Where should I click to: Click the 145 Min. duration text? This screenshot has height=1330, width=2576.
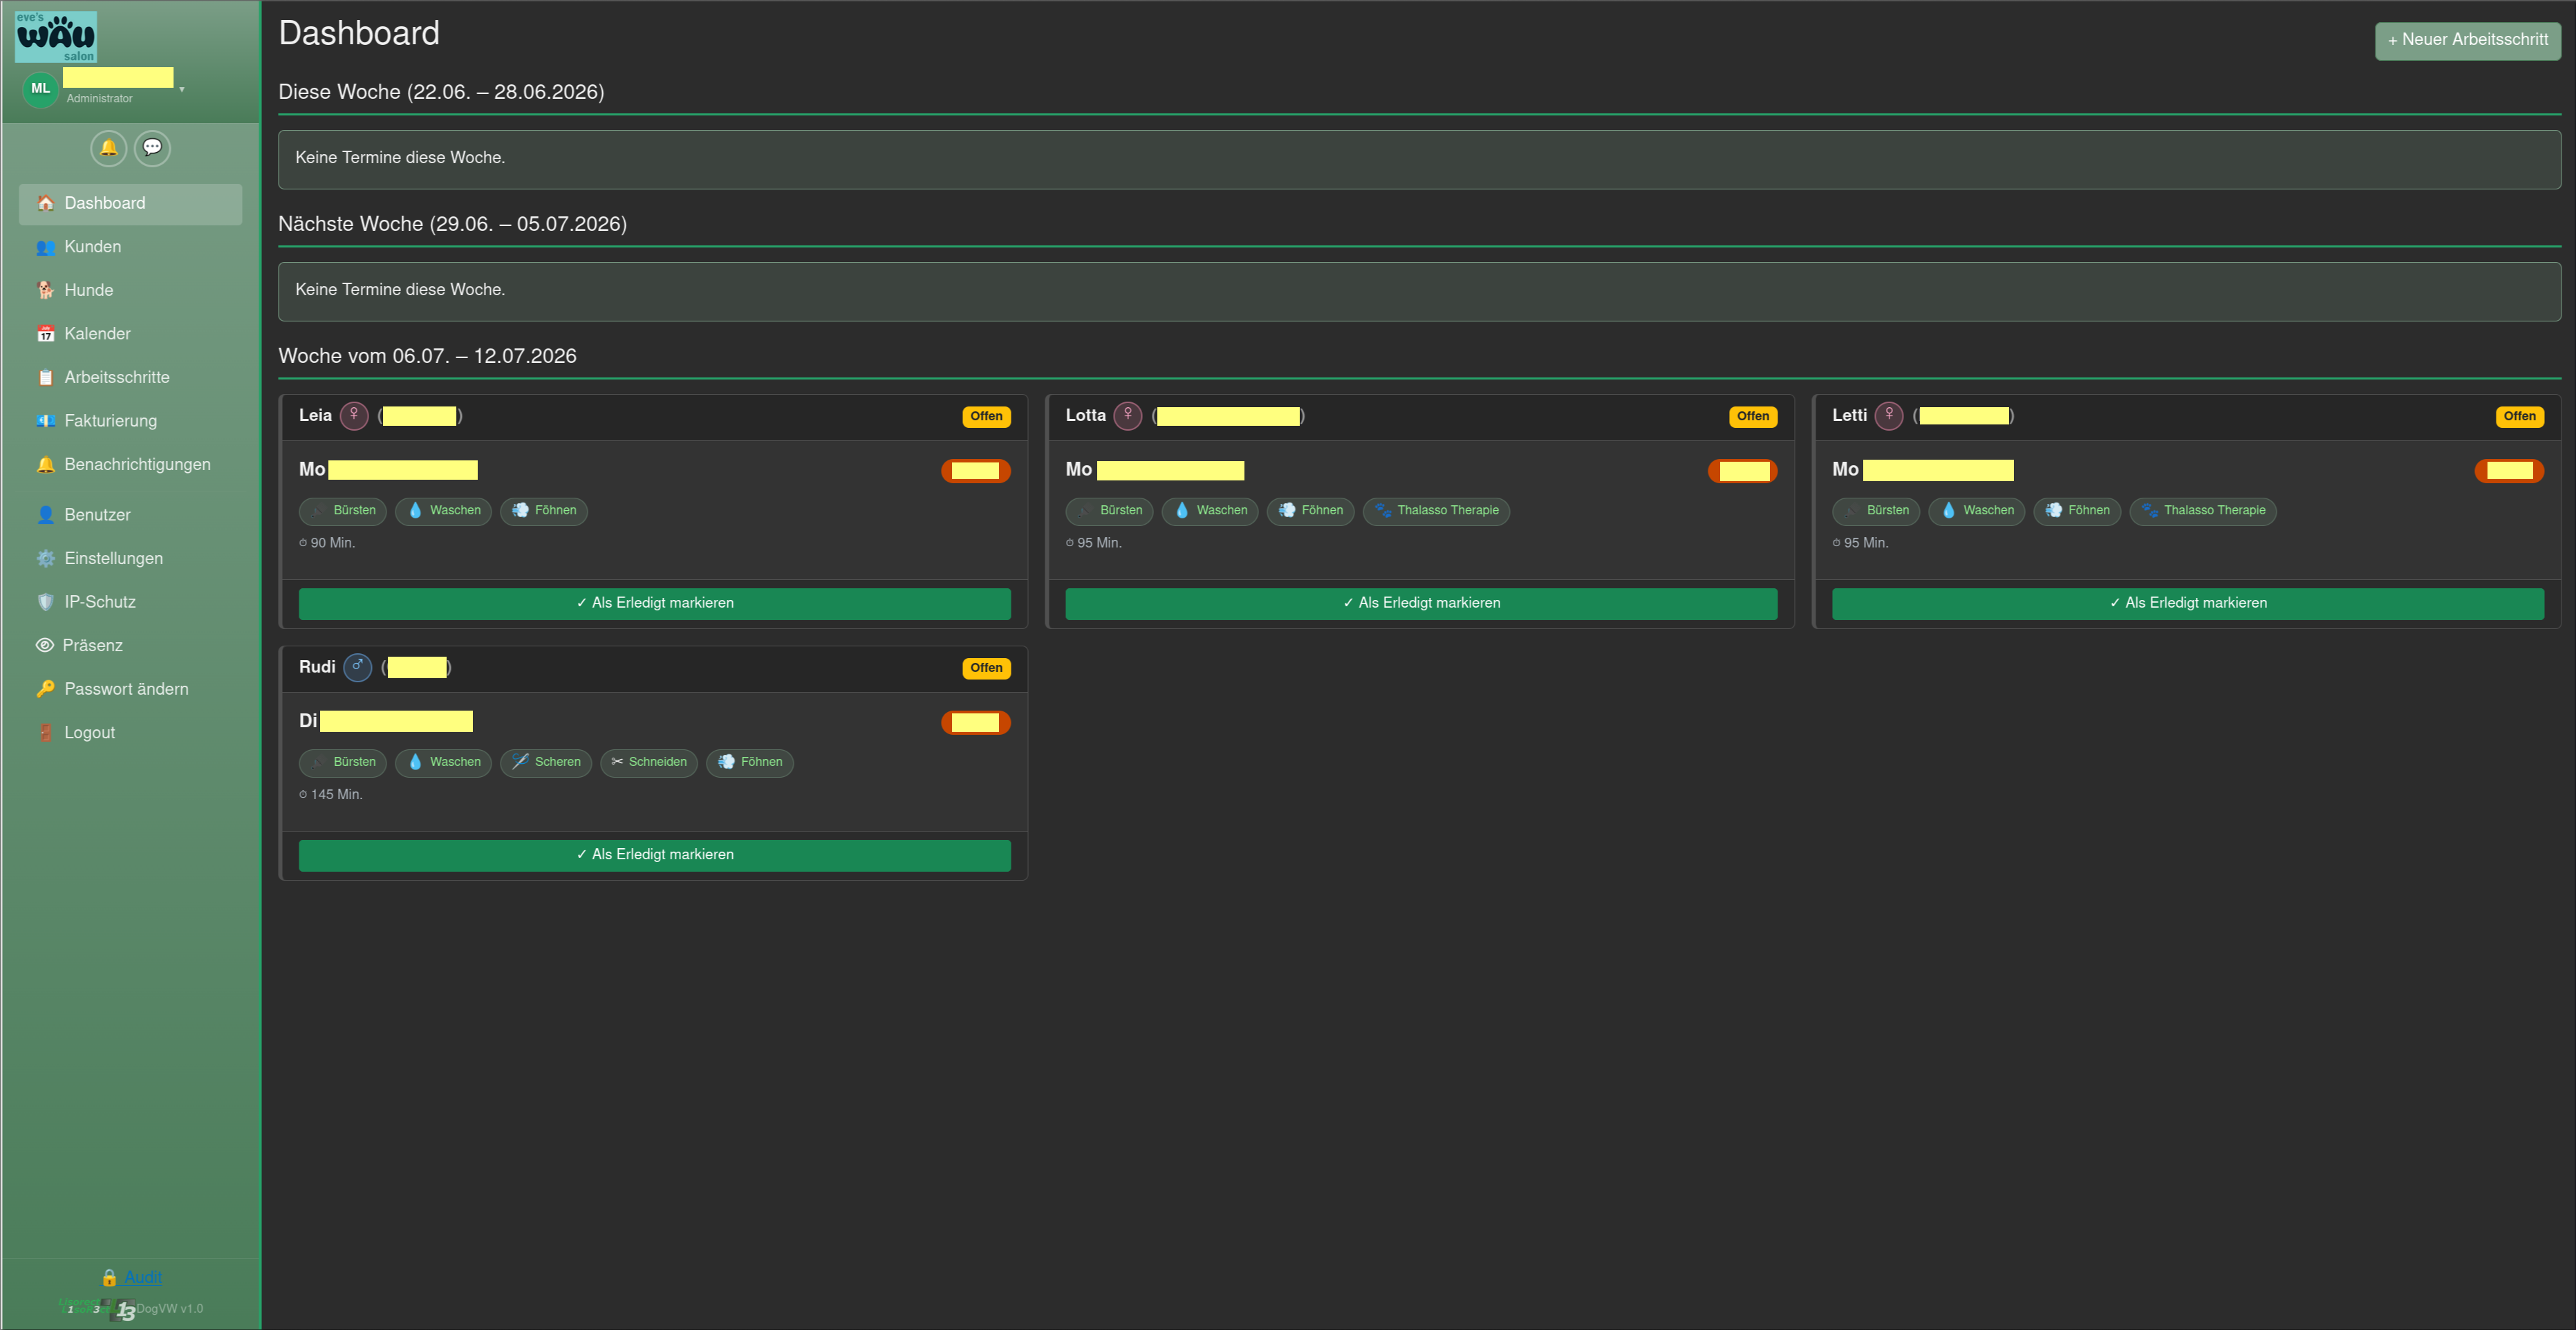(x=331, y=795)
